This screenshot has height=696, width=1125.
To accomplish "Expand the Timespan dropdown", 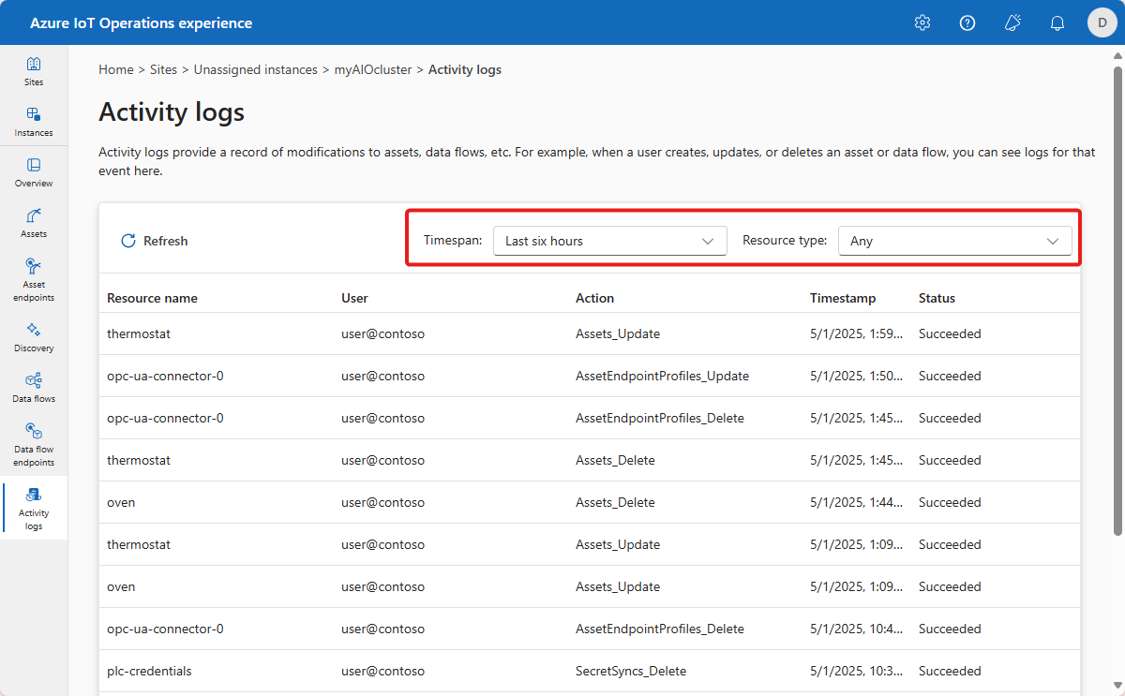I will (x=609, y=241).
